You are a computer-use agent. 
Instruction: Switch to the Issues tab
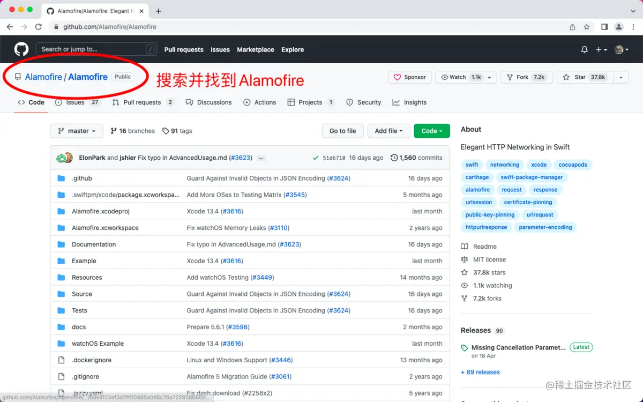click(78, 102)
